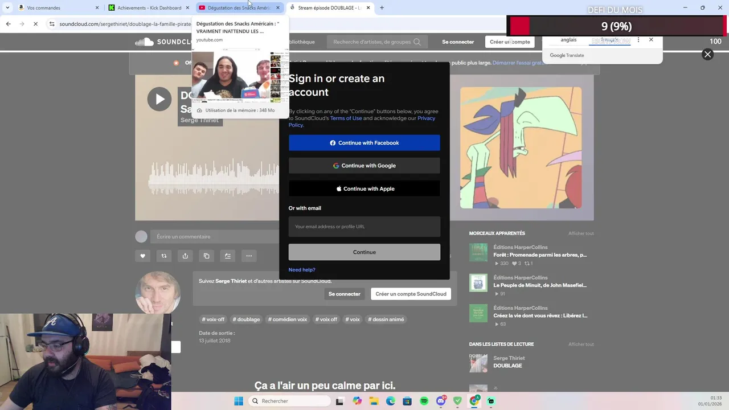729x410 pixels.
Task: Open the # voix off tag
Action: [326, 319]
